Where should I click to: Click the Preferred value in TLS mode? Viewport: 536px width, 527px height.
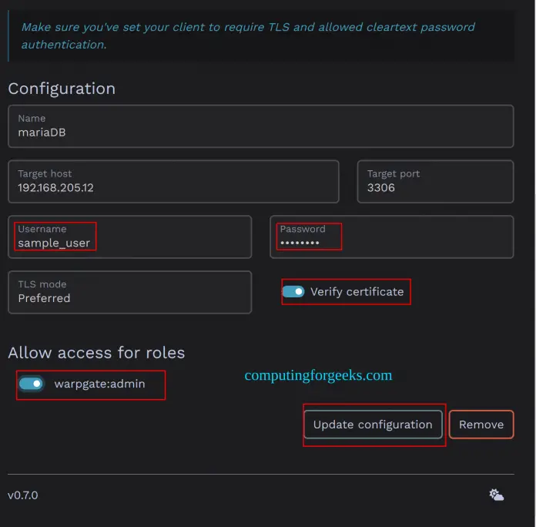coord(44,298)
